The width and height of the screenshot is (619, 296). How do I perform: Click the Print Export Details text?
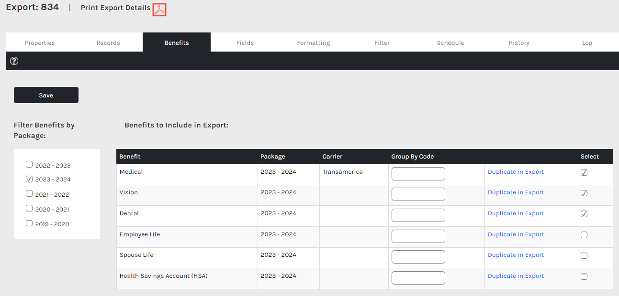point(115,8)
